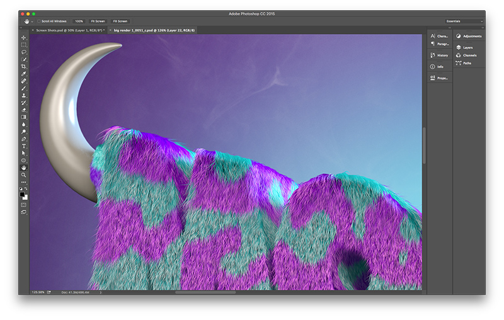Expand the status bar info arrow
504x320 pixels.
[100, 292]
